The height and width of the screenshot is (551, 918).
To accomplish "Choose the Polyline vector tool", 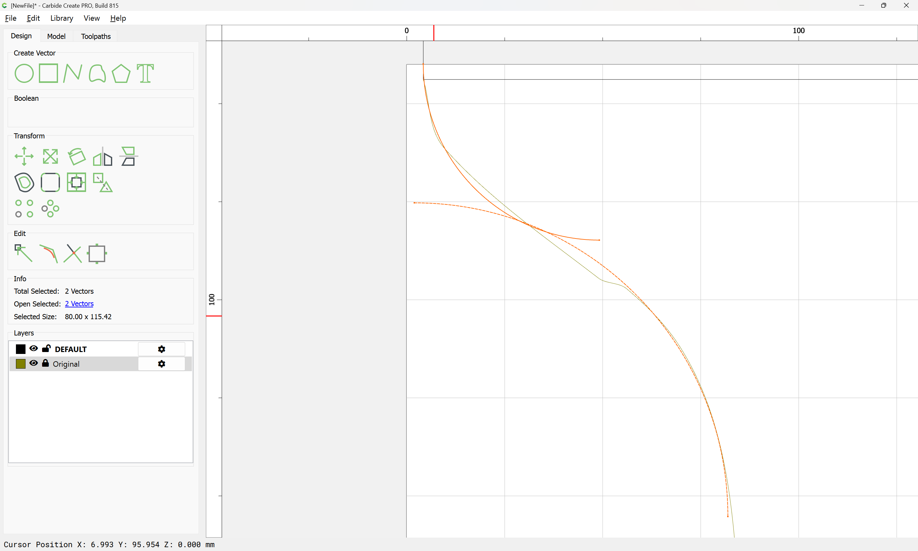I will pyautogui.click(x=72, y=73).
